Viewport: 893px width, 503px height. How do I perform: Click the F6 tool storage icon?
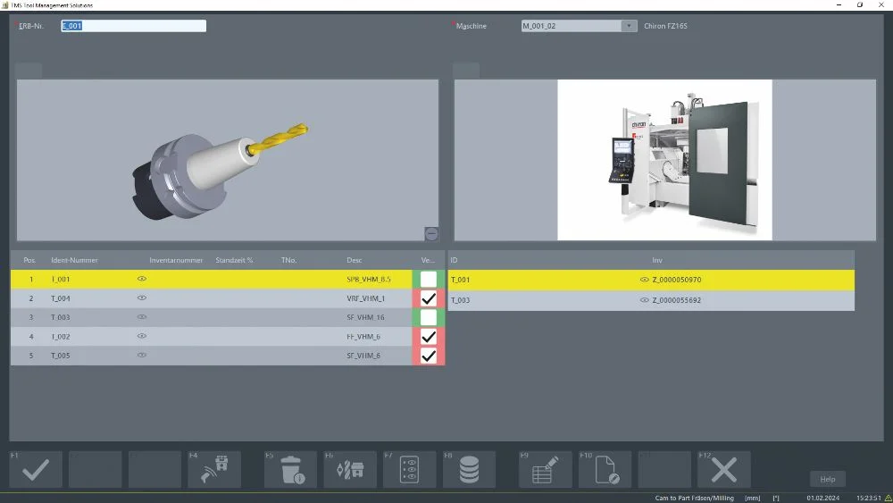pos(350,470)
